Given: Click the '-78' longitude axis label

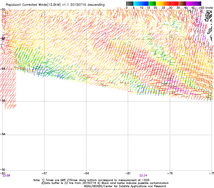Looking at the screenshot, I should pos(170,173).
